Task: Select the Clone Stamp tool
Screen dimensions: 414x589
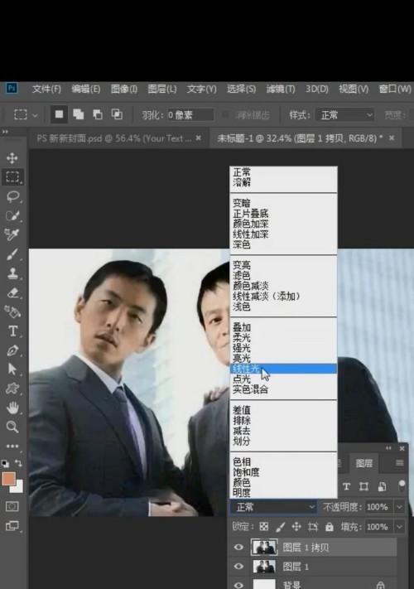Action: 12,273
